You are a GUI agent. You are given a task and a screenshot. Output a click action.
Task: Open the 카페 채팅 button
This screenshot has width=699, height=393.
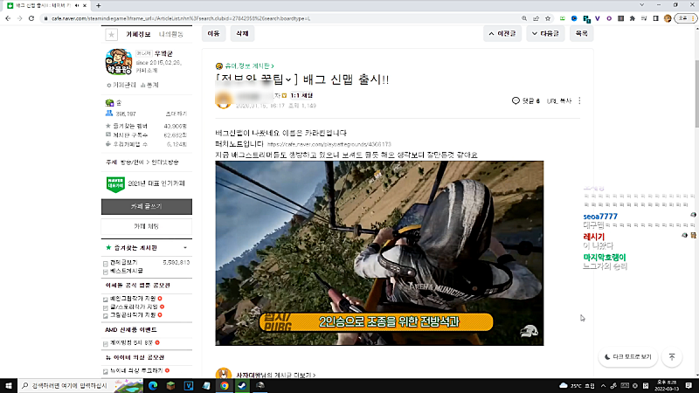147,226
